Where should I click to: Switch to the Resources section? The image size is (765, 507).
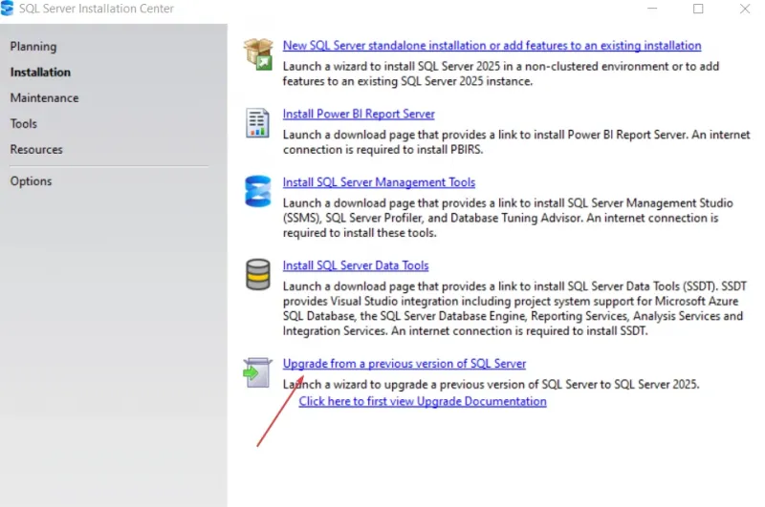(36, 149)
